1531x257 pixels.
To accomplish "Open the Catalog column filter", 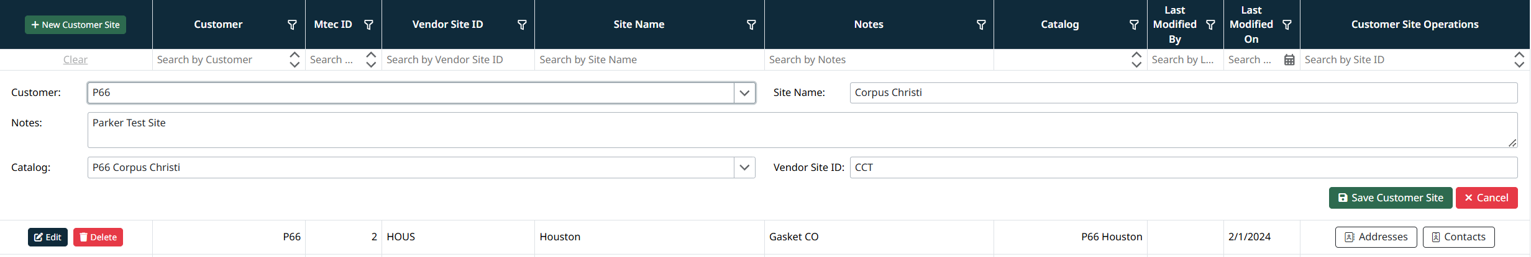I will coord(1134,25).
